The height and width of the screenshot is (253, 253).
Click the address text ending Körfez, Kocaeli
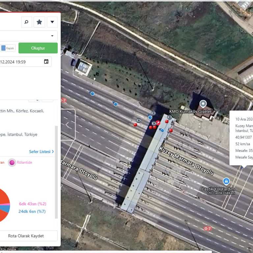[x=22, y=111]
